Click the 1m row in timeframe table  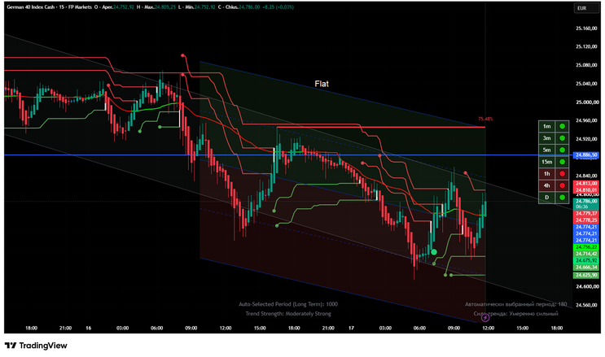click(554, 126)
